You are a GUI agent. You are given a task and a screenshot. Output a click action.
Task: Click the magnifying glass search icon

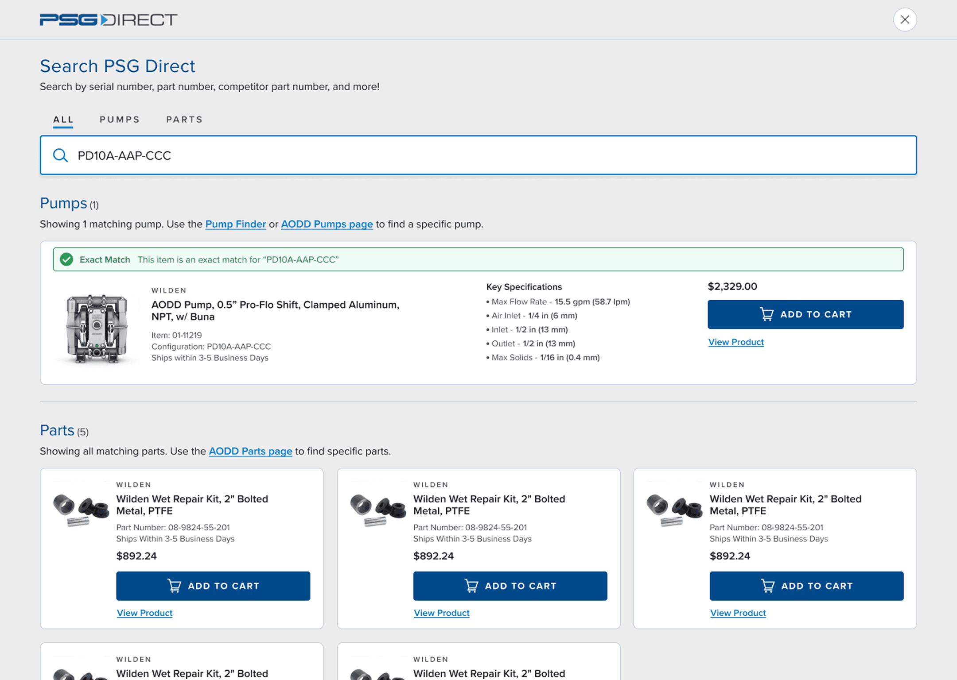click(x=60, y=155)
